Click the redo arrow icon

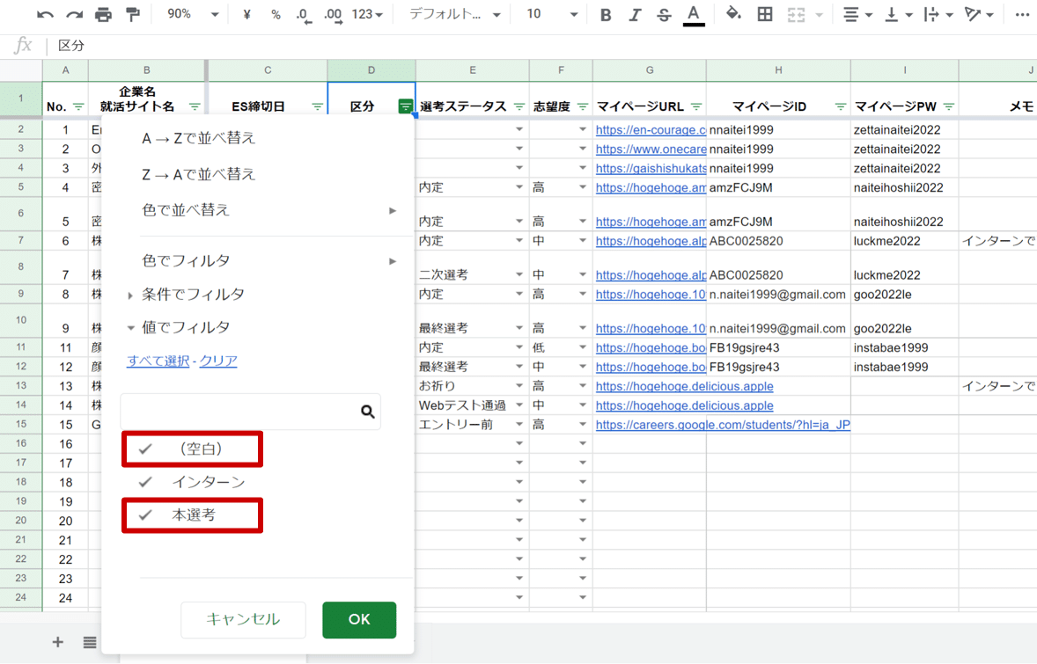74,15
